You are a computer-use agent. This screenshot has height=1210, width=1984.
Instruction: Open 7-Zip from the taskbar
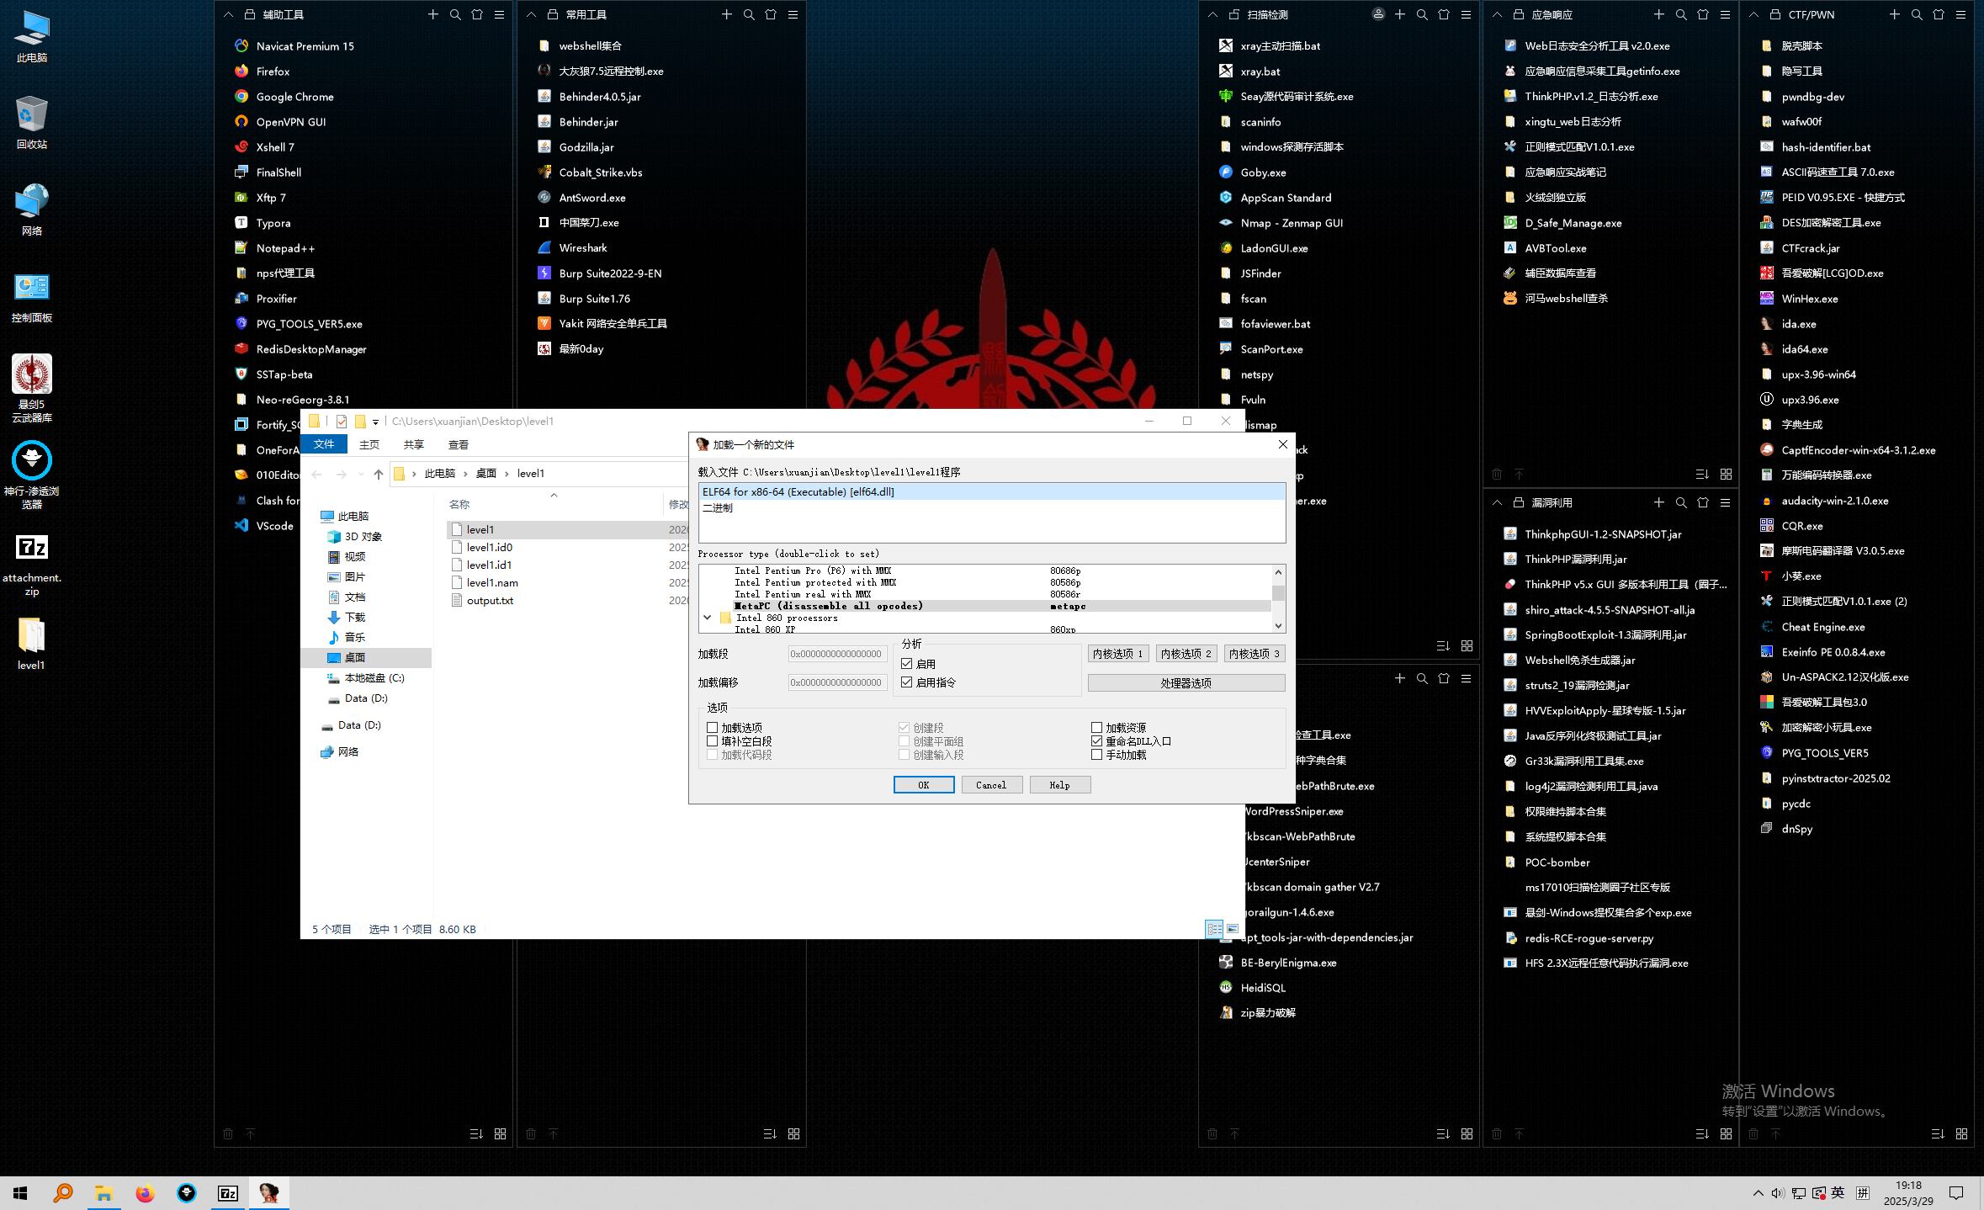pos(227,1192)
